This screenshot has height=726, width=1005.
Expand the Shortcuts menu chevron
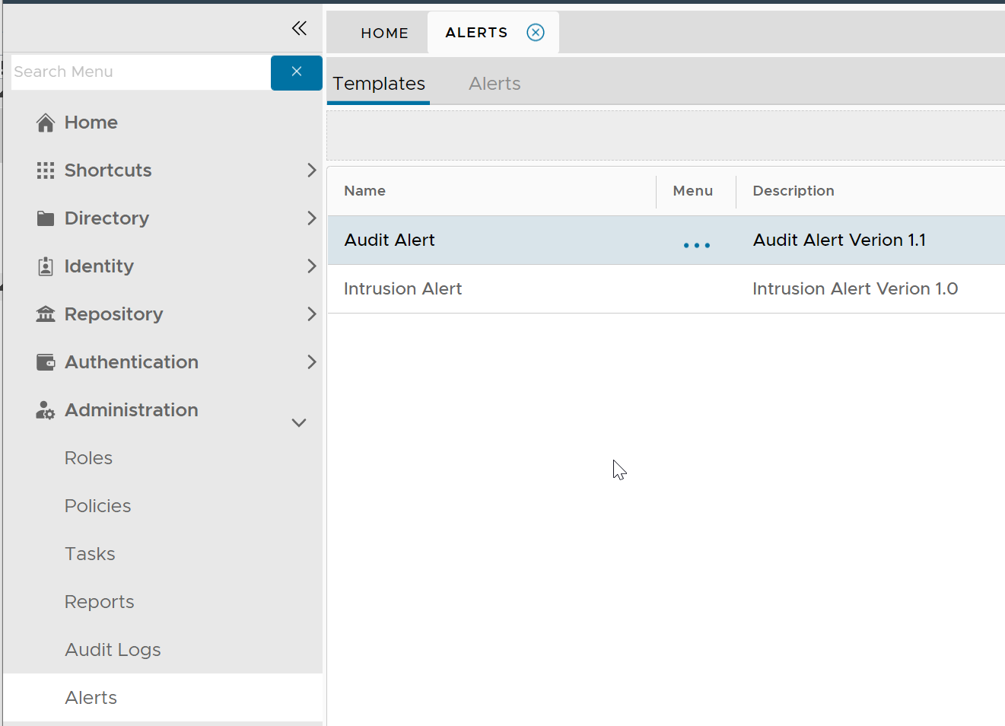click(311, 170)
